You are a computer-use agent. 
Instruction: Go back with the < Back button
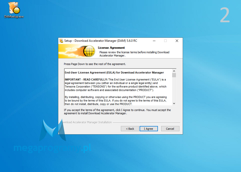(130, 129)
